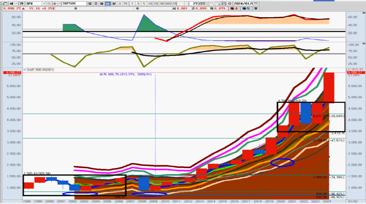Open dropdown next to 해 button
Screen dimensions: 366x204
(16, 4)
